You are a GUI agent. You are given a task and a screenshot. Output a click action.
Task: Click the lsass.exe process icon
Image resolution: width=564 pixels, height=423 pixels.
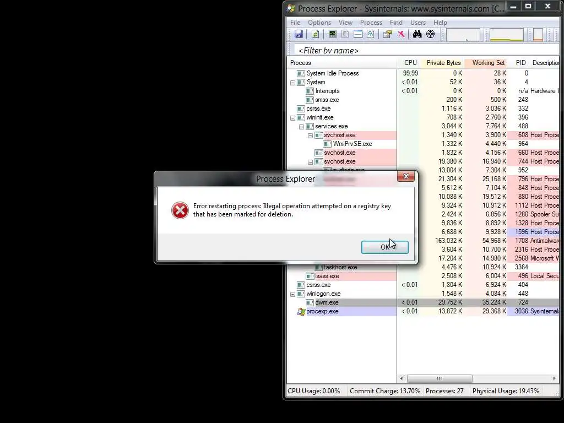pos(310,276)
